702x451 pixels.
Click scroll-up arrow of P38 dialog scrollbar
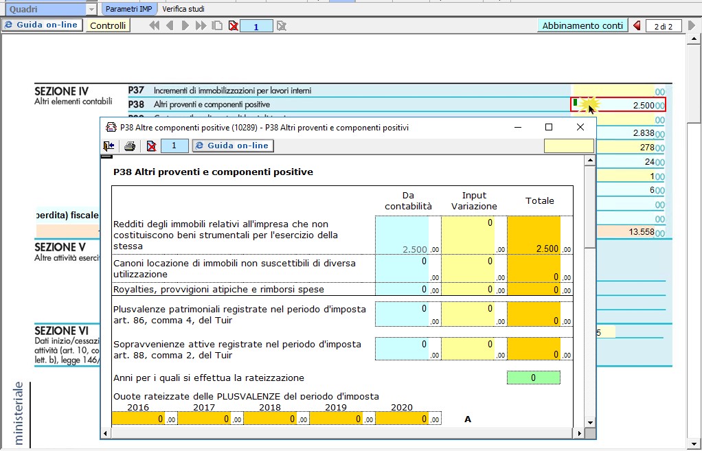coord(590,160)
